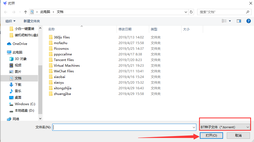
Task: Expand the address bar history dropdown
Action: [x=186, y=12]
